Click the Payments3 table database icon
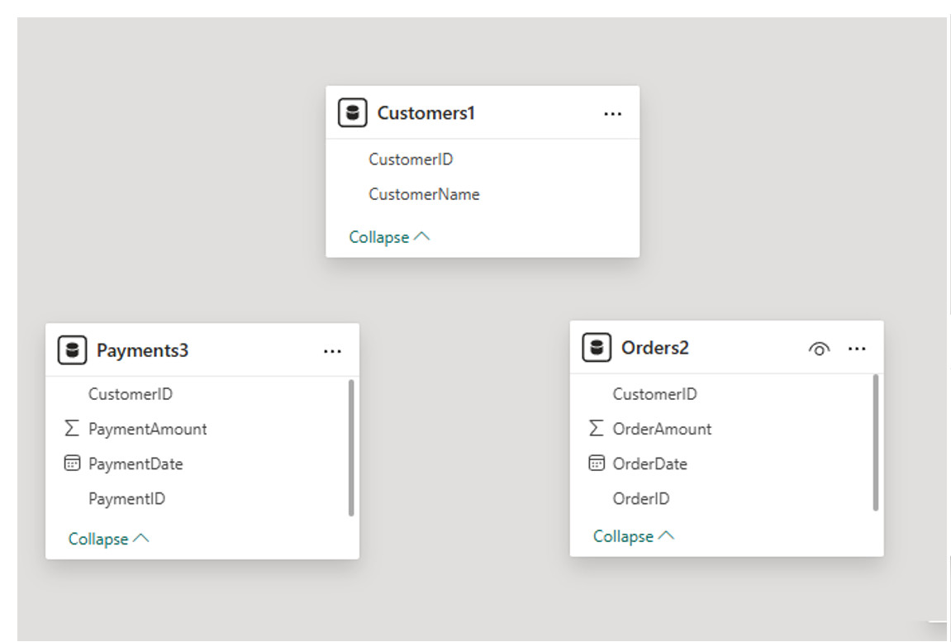This screenshot has height=642, width=951. click(x=72, y=350)
